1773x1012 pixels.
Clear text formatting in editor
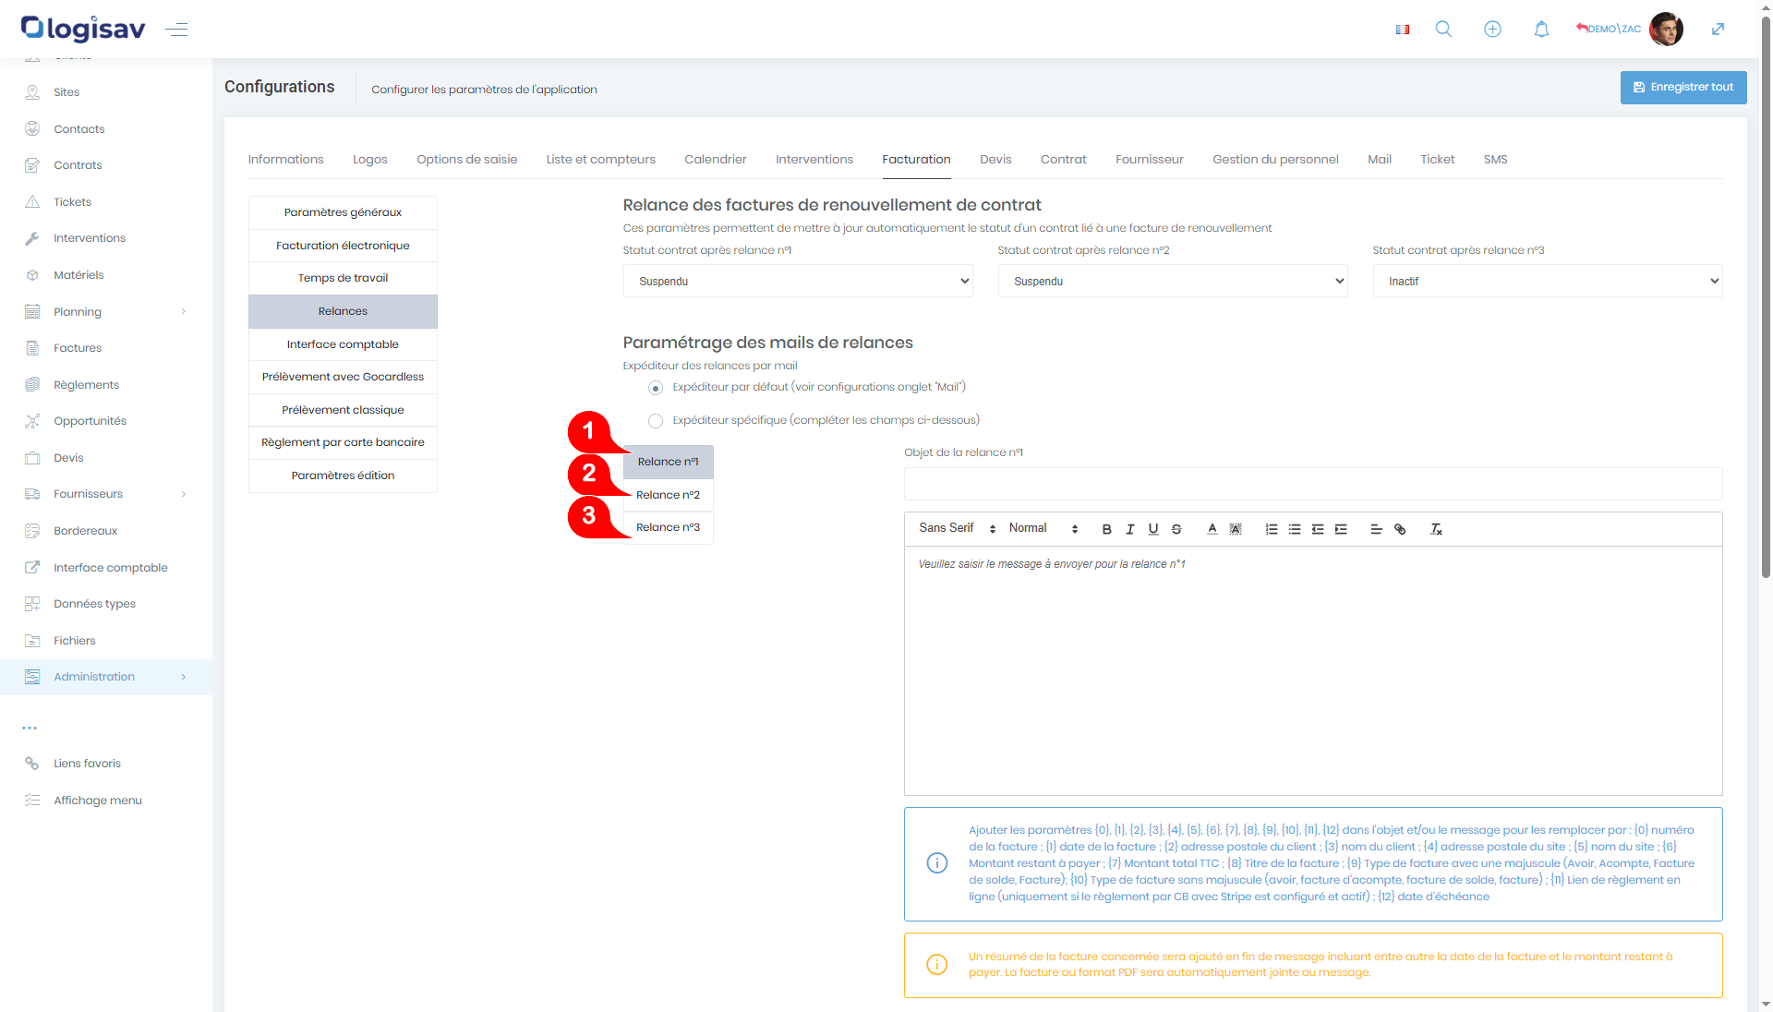(x=1436, y=529)
